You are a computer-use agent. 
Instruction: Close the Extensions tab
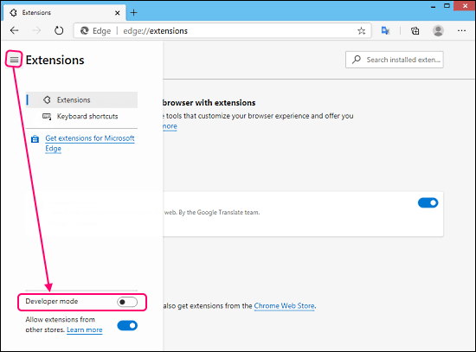pyautogui.click(x=117, y=13)
